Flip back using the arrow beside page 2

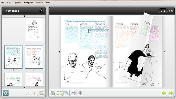coord(60,52)
